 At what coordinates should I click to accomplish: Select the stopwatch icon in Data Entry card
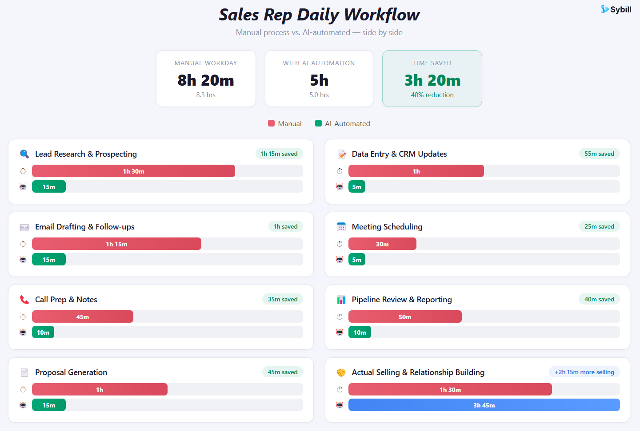[340, 171]
